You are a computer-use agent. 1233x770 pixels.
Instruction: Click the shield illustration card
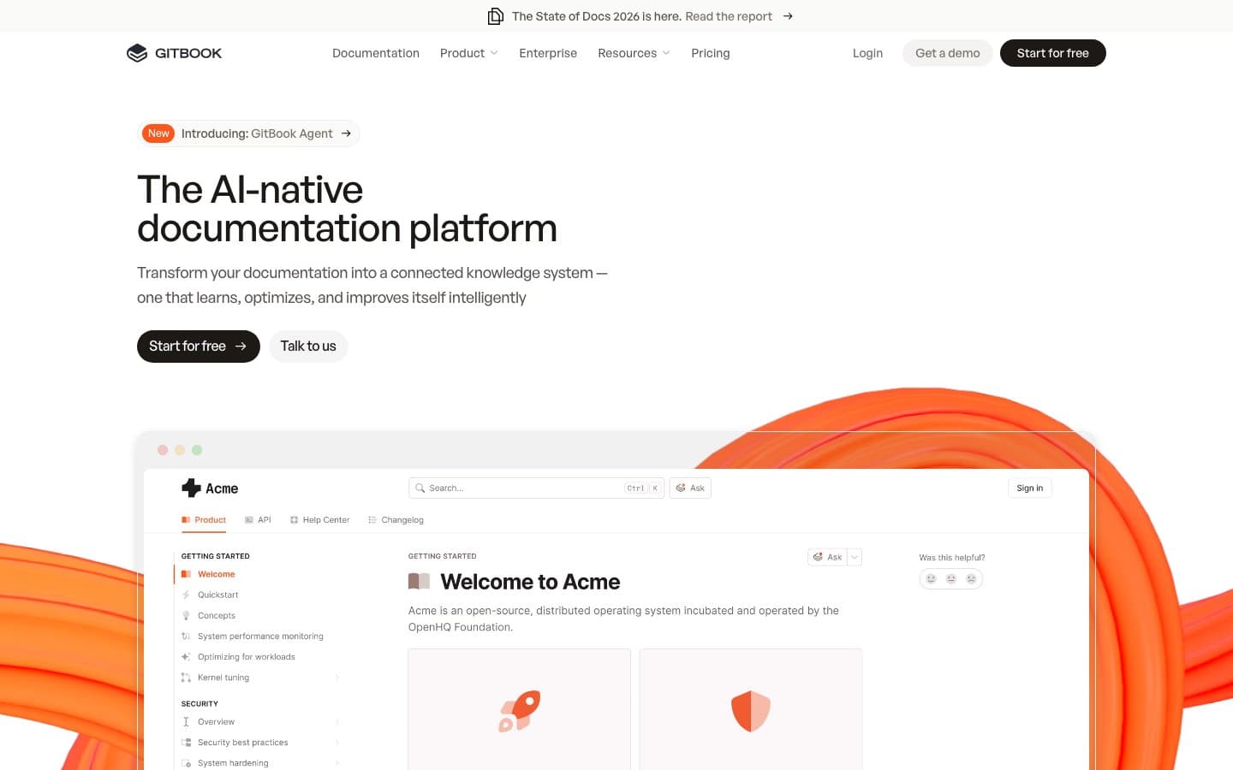coord(750,710)
